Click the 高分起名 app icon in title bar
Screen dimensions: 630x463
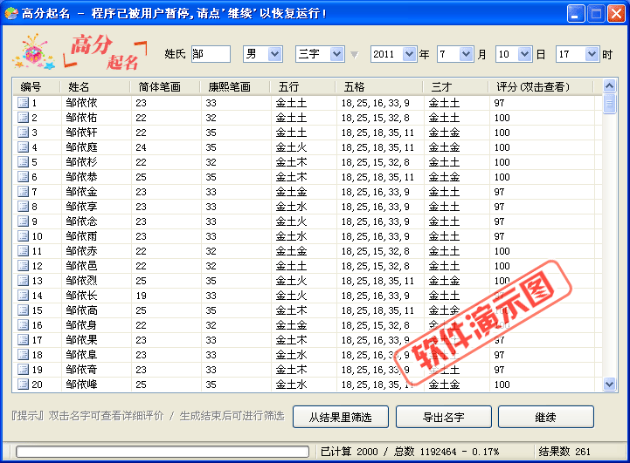pyautogui.click(x=11, y=13)
